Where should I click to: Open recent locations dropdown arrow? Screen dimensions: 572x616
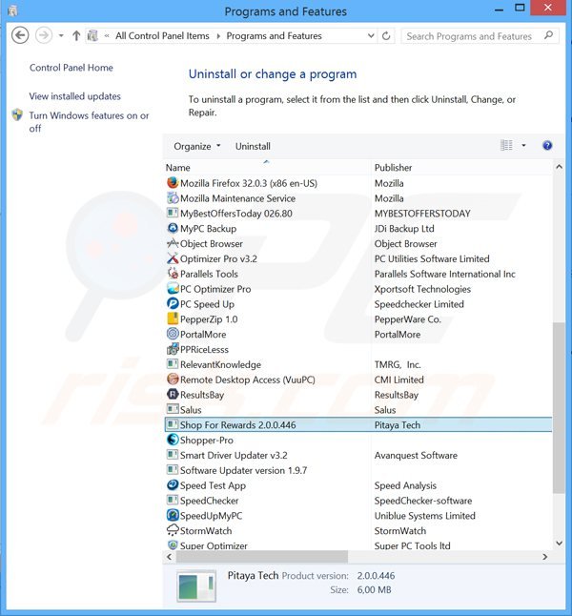[61, 36]
